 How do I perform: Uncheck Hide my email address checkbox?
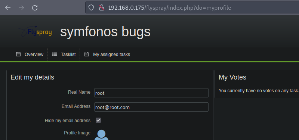tap(98, 120)
